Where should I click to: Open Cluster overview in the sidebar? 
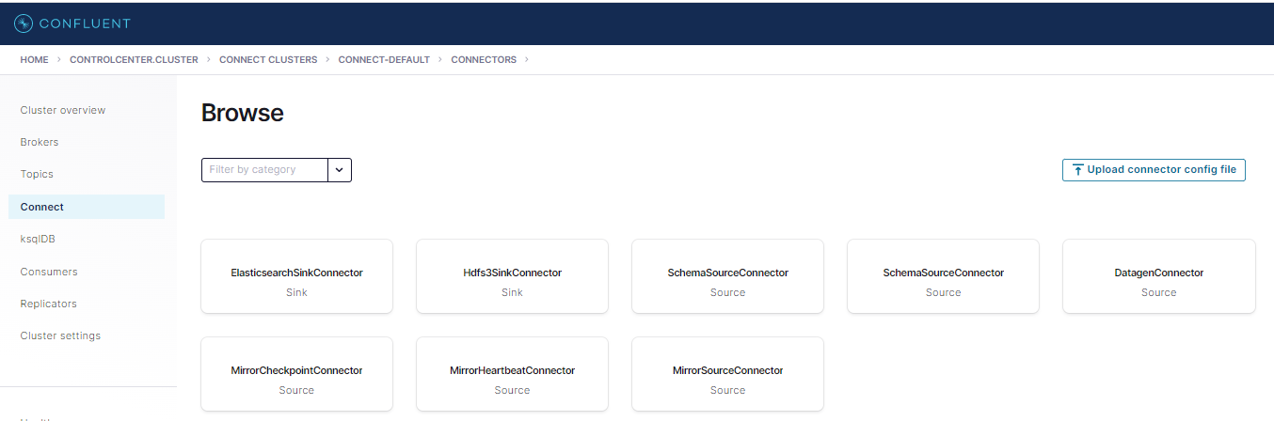pyautogui.click(x=63, y=110)
